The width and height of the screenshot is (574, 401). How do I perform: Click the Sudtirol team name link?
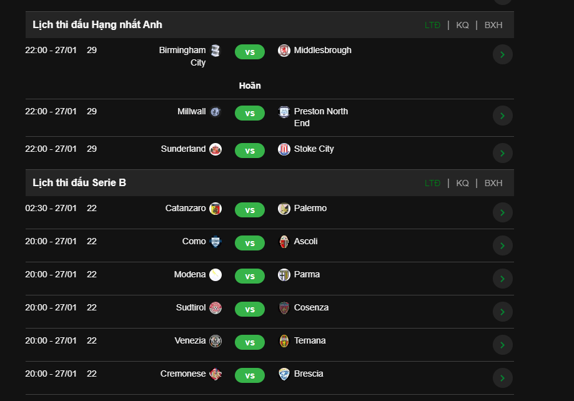[191, 307]
